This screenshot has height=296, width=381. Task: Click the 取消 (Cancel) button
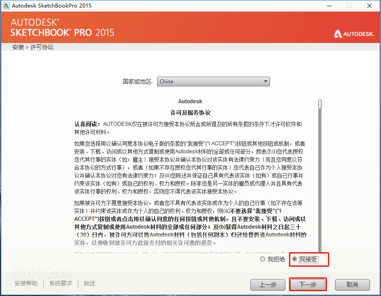pos(352,284)
